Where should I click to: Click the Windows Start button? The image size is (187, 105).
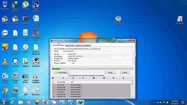(x=4, y=102)
